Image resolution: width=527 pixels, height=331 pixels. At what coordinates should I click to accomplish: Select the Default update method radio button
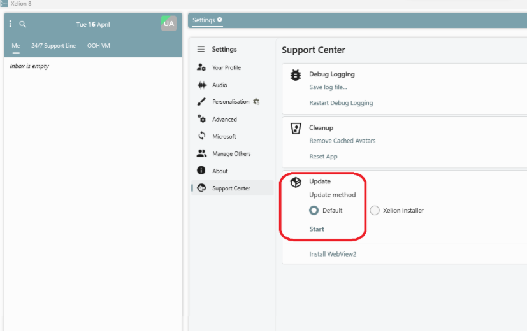pyautogui.click(x=314, y=211)
